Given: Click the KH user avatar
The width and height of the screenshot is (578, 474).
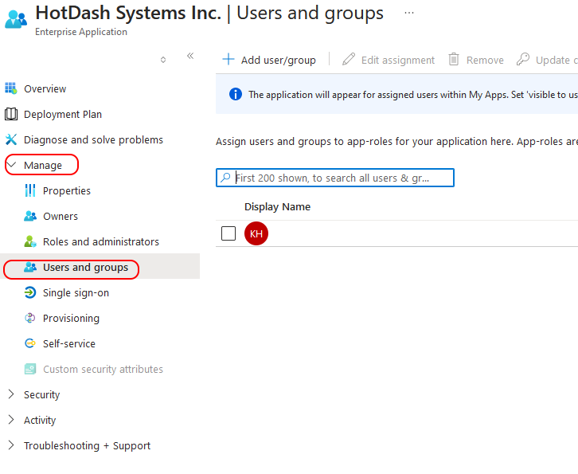Looking at the screenshot, I should pos(256,233).
